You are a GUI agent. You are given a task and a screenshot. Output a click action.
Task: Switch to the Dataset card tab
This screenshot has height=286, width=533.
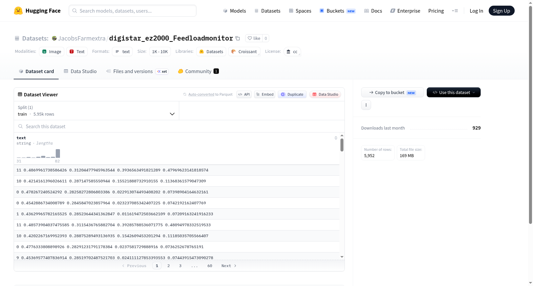(x=36, y=71)
